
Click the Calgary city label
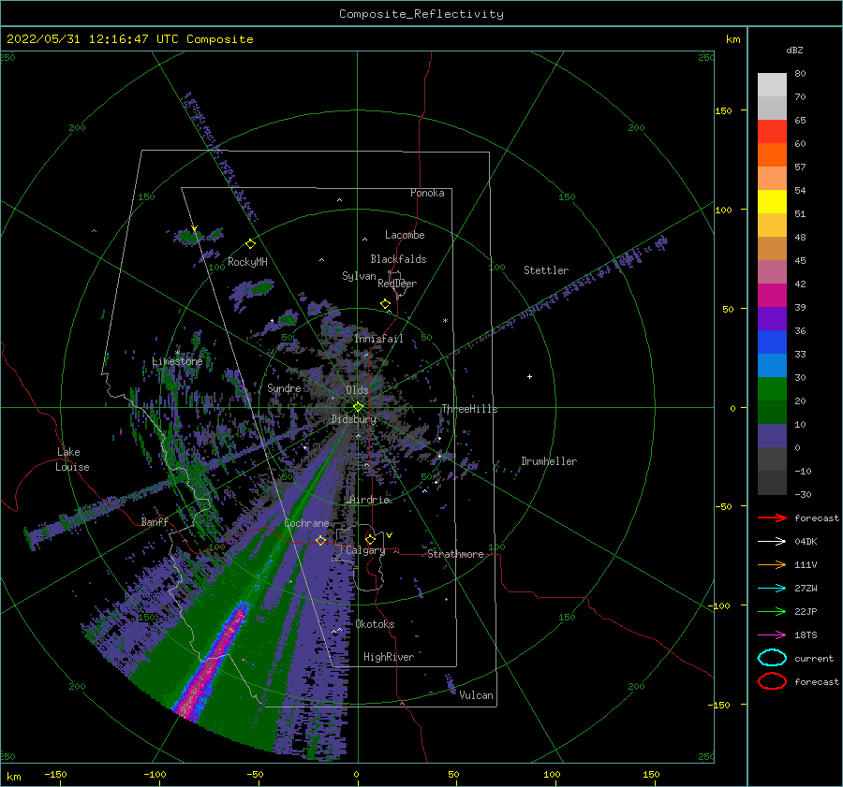click(365, 550)
